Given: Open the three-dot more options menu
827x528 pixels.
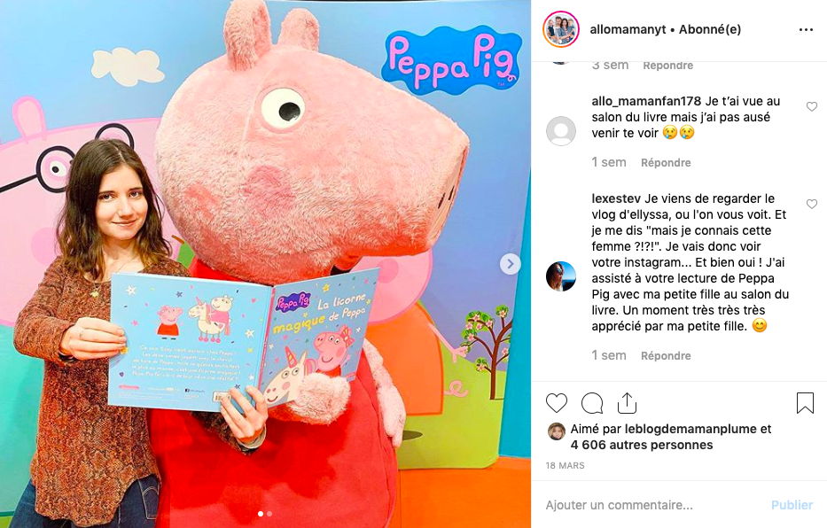Looking at the screenshot, I should [806, 29].
